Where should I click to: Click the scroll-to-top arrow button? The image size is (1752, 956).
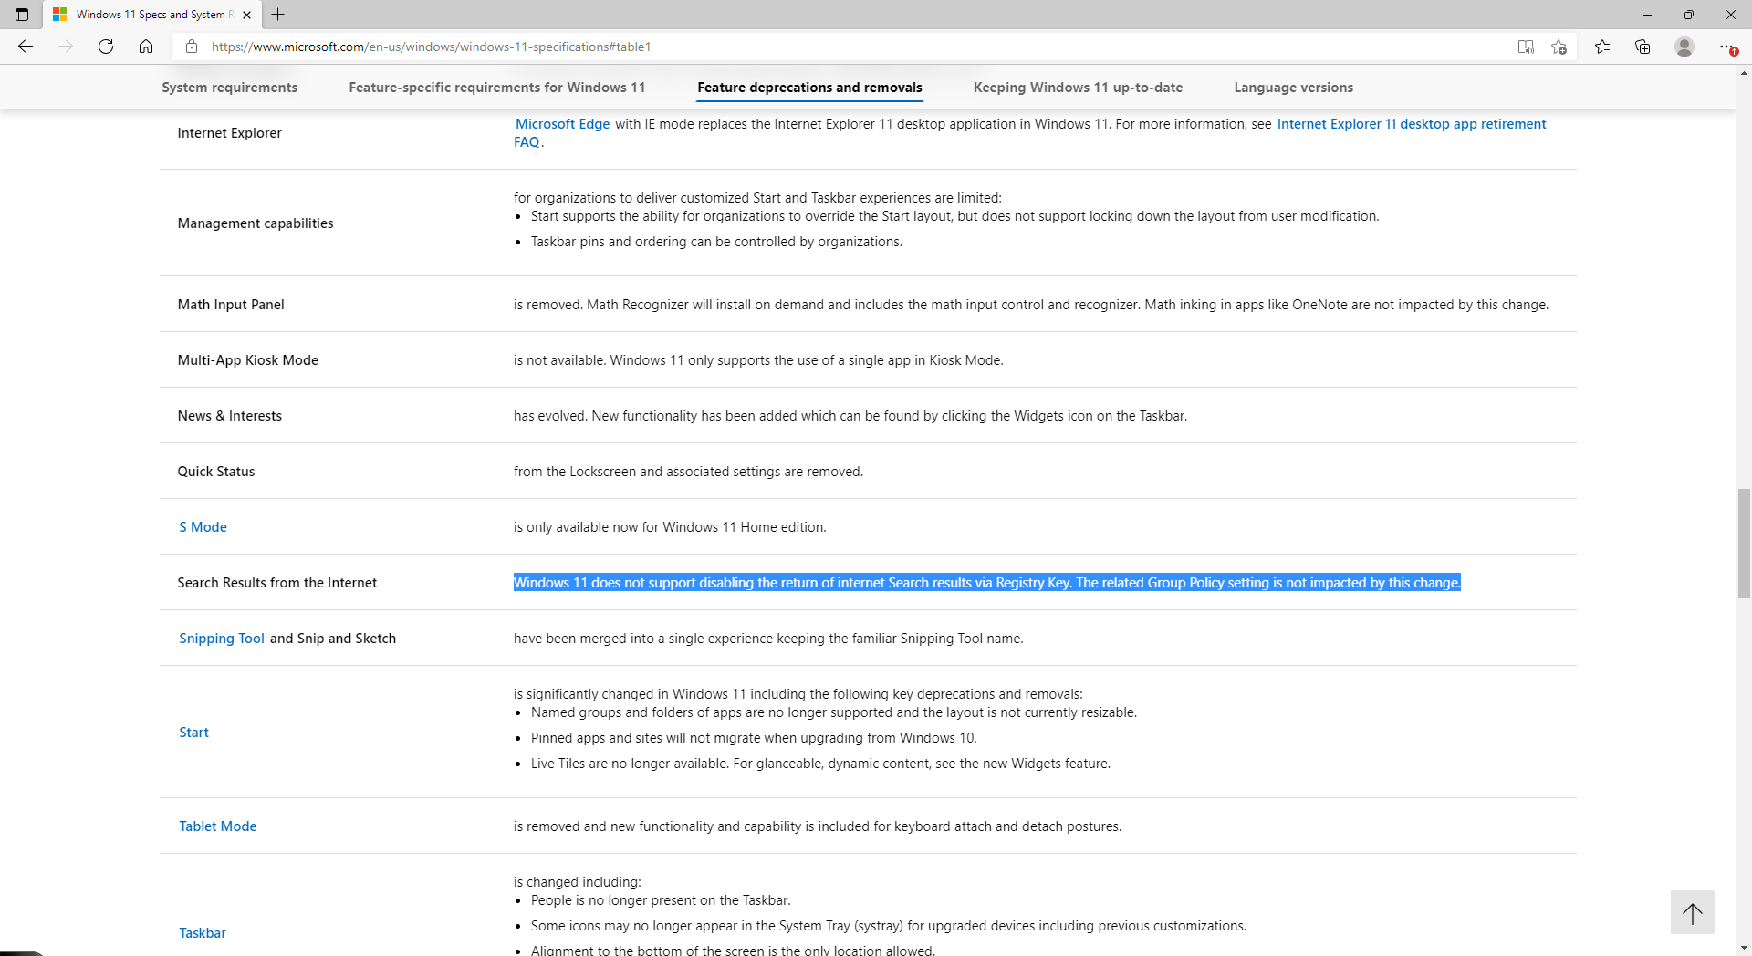[x=1692, y=912]
